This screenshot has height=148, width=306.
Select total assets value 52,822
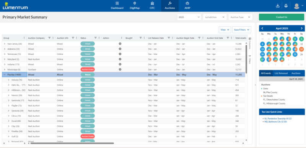tap(238, 49)
